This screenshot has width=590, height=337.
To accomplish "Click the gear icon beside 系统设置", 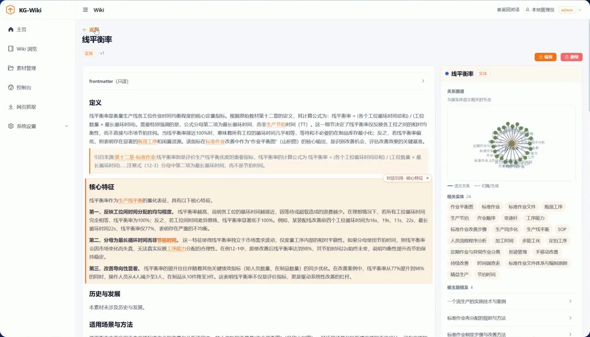I will click(x=11, y=126).
